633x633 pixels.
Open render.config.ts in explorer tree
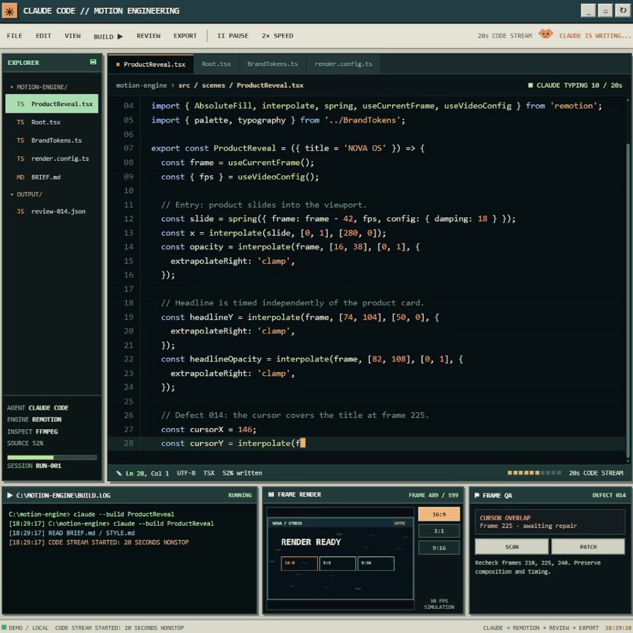coord(52,159)
